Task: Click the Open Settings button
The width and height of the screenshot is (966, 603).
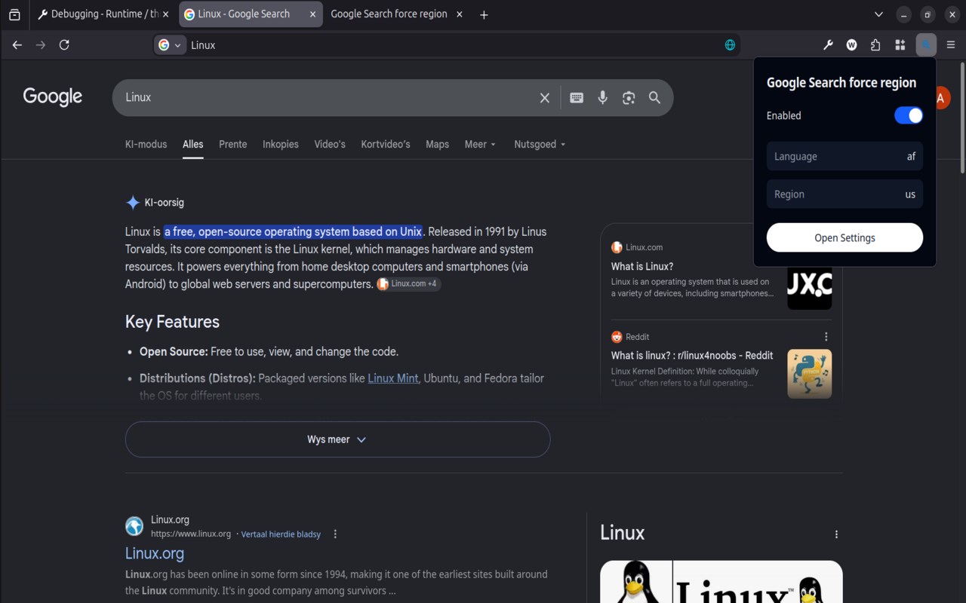Action: tap(844, 237)
